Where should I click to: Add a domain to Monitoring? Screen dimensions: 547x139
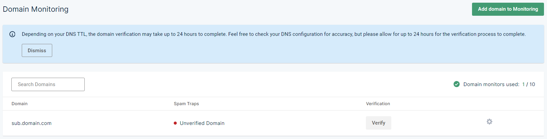point(508,9)
